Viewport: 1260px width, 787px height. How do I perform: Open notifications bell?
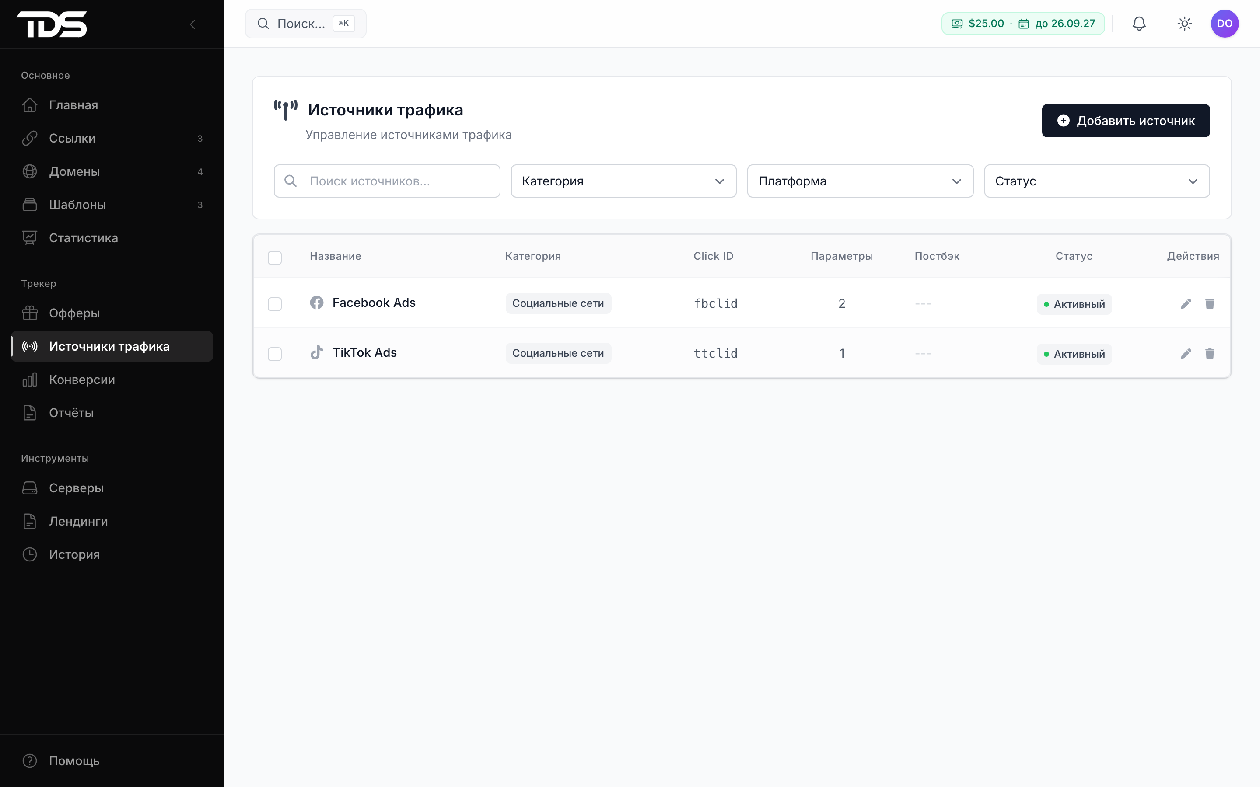(x=1139, y=24)
